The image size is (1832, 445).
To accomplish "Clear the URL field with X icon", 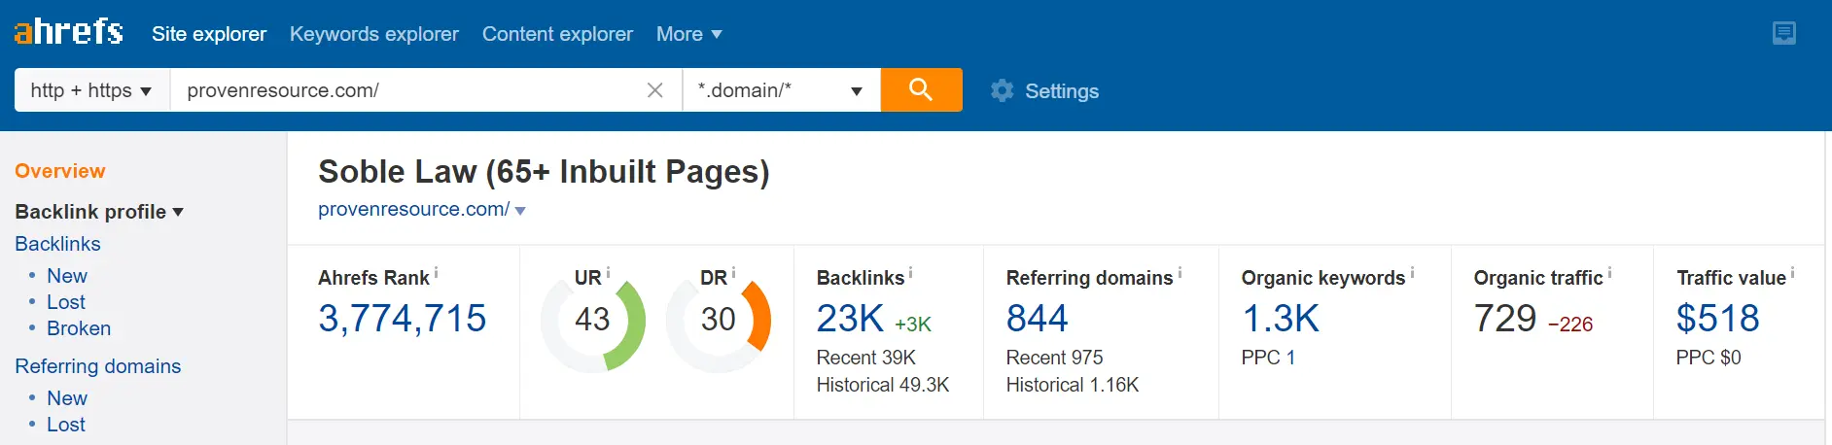I will (x=655, y=90).
